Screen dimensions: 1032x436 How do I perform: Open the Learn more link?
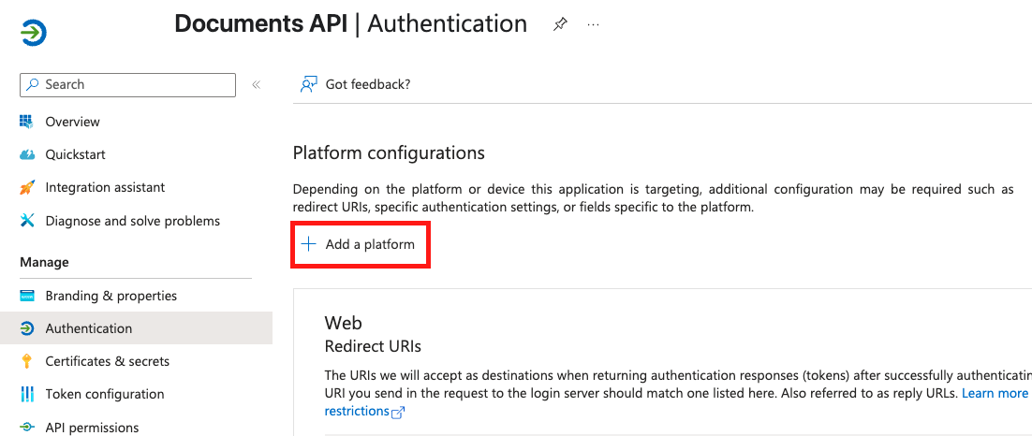(995, 393)
